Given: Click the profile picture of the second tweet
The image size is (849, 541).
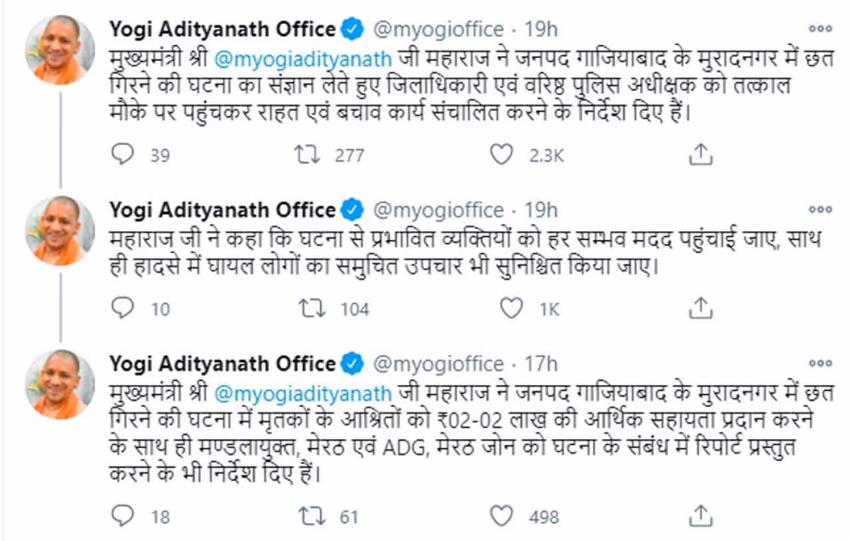Looking at the screenshot, I should point(60,231).
